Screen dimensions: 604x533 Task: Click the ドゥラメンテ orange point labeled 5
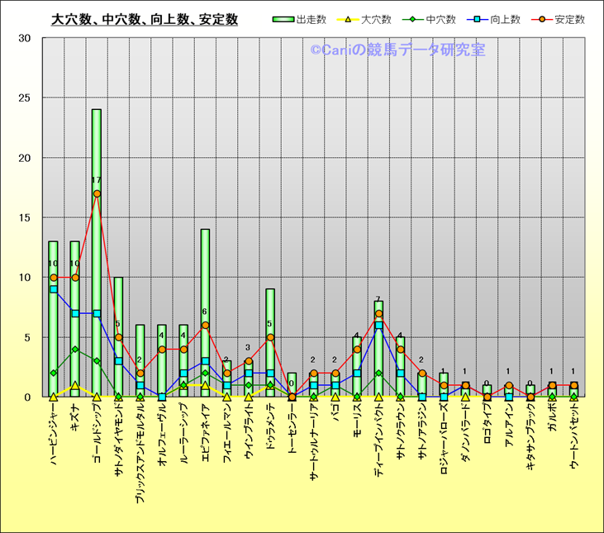coord(270,337)
